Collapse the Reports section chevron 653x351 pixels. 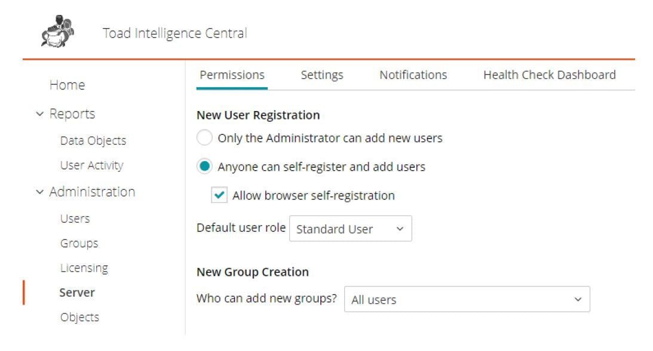click(39, 113)
